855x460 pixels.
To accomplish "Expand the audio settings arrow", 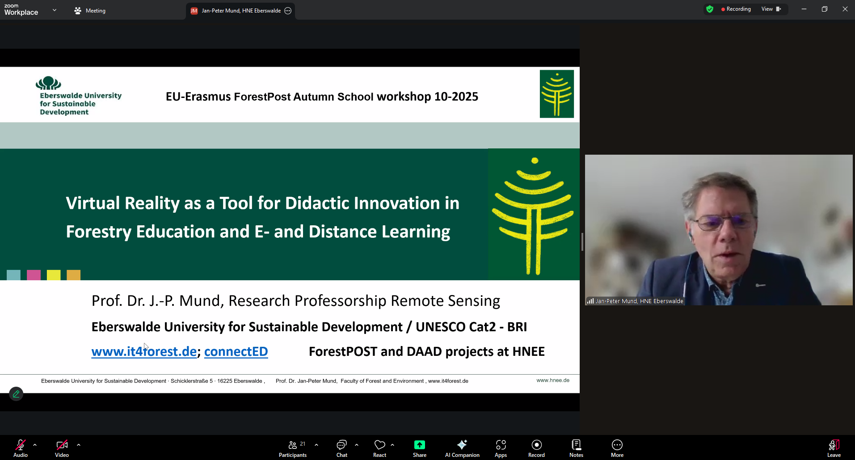I will tap(35, 445).
